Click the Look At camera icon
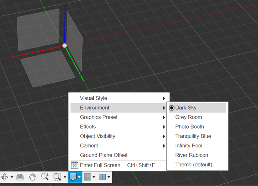The width and height of the screenshot is (258, 186). (20, 177)
